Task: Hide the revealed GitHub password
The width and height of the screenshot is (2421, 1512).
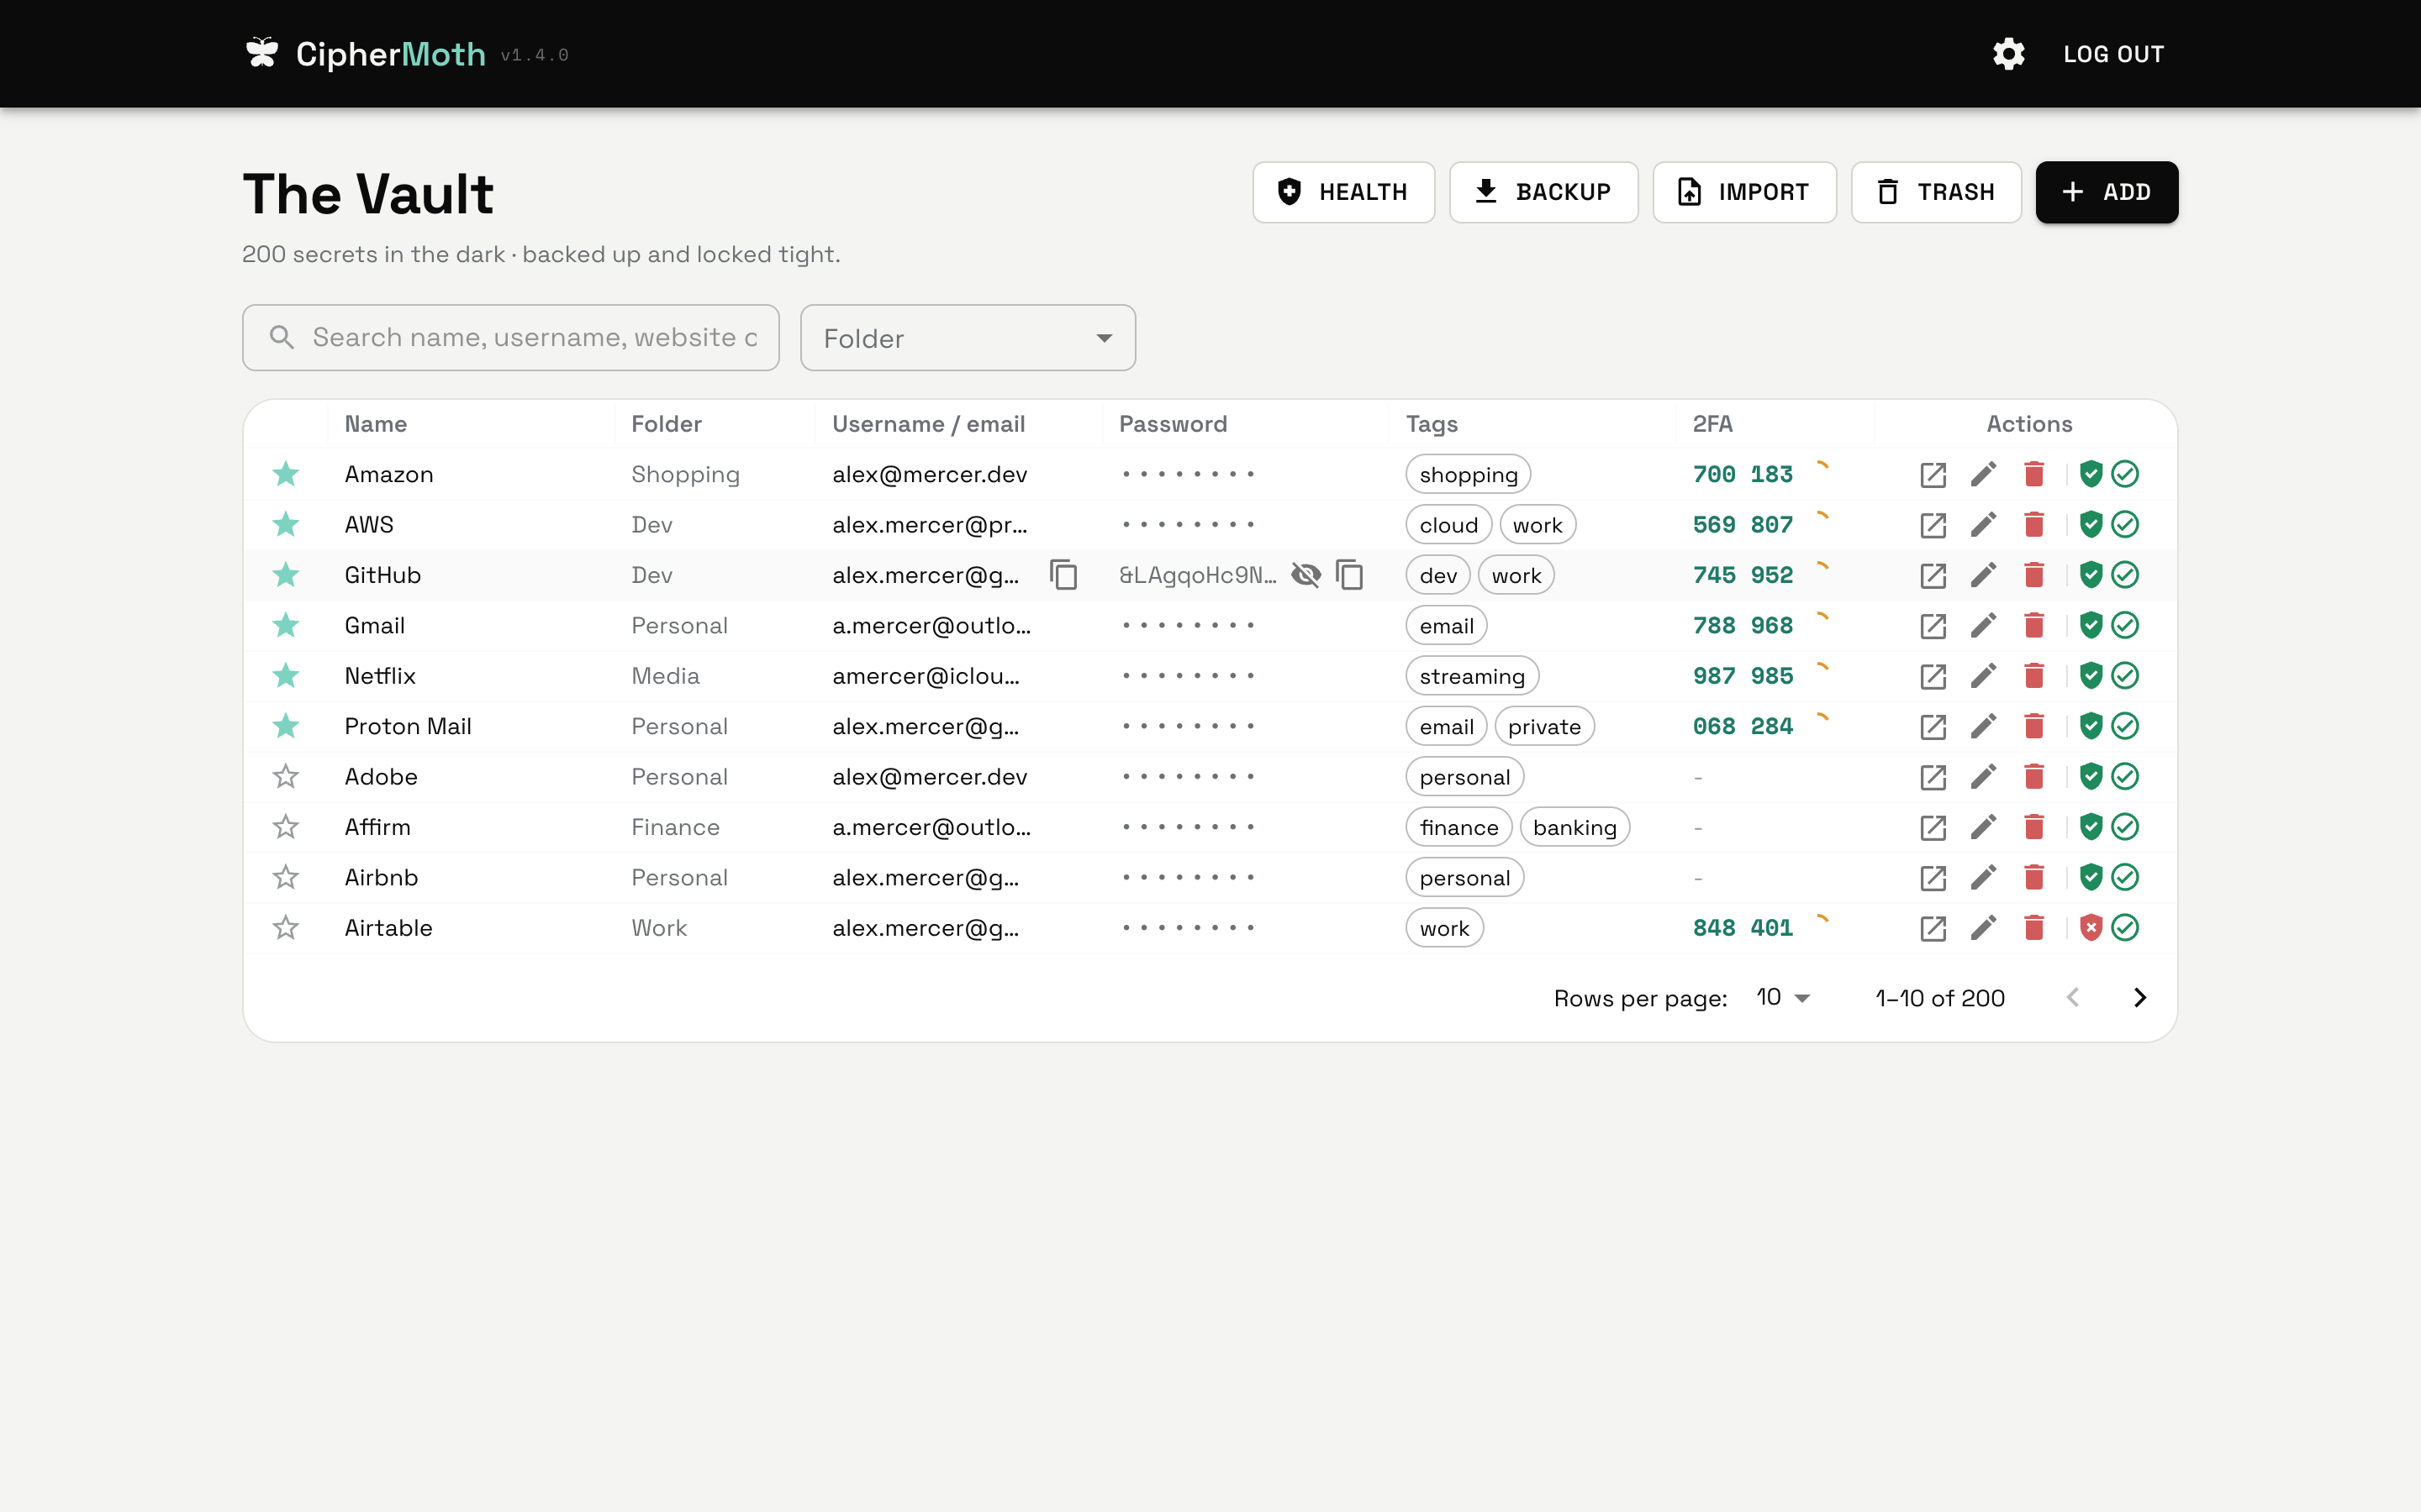Action: tap(1305, 575)
